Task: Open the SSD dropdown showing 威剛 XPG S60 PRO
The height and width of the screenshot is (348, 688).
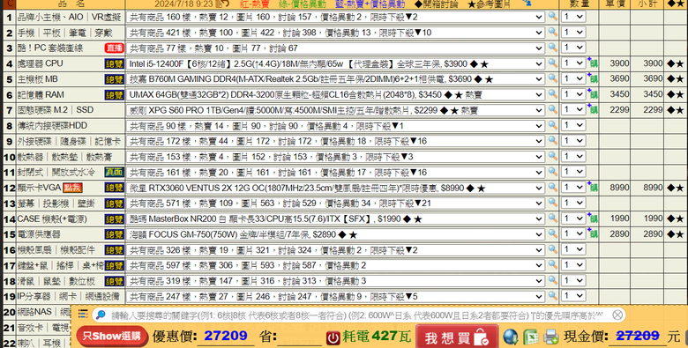Action: click(x=336, y=110)
